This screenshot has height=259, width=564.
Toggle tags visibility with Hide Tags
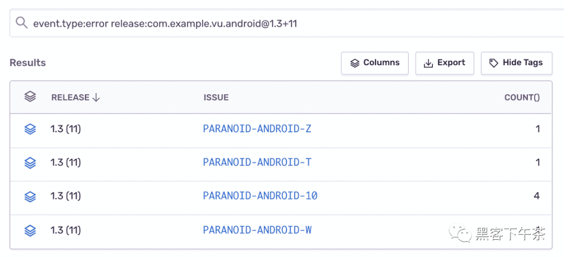[x=516, y=63]
